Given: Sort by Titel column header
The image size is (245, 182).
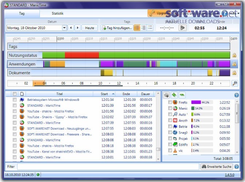Looking at the screenshot, I should [x=60, y=94].
